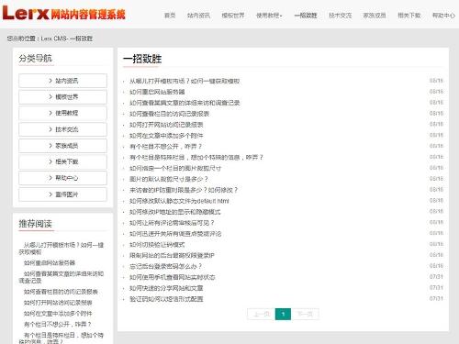Click the 下一页 pagination button
The height and width of the screenshot is (344, 459).
(305, 314)
